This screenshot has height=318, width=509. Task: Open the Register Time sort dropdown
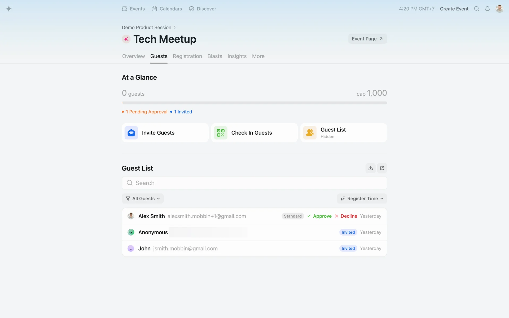click(362, 198)
